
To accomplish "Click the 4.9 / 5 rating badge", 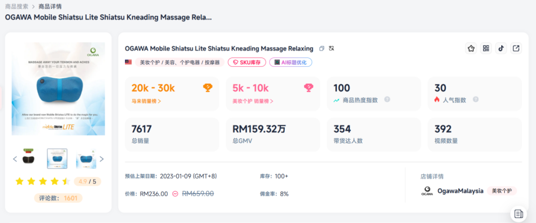I will [x=87, y=181].
